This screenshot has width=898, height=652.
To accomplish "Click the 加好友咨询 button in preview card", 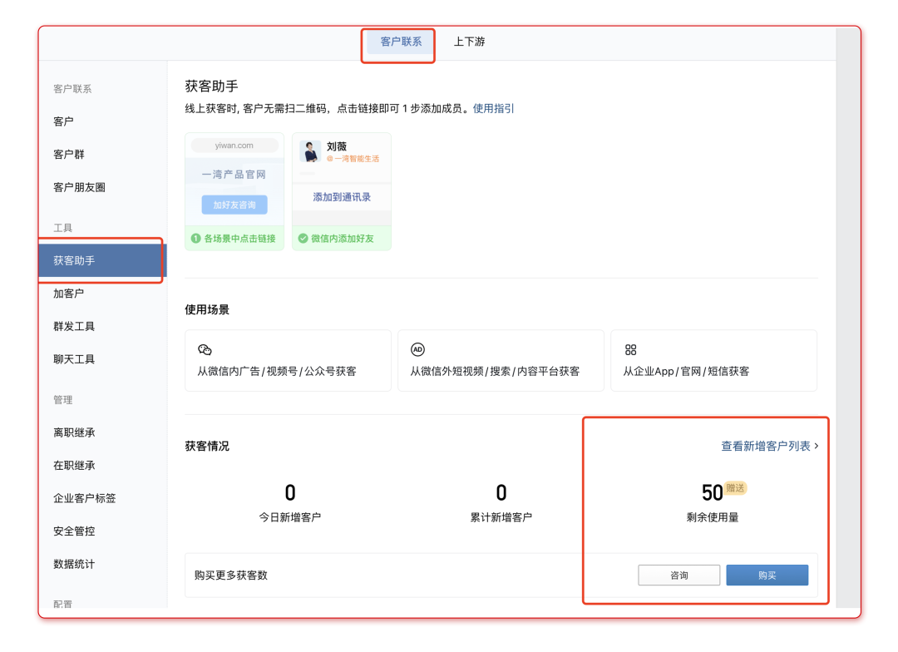I will point(234,205).
